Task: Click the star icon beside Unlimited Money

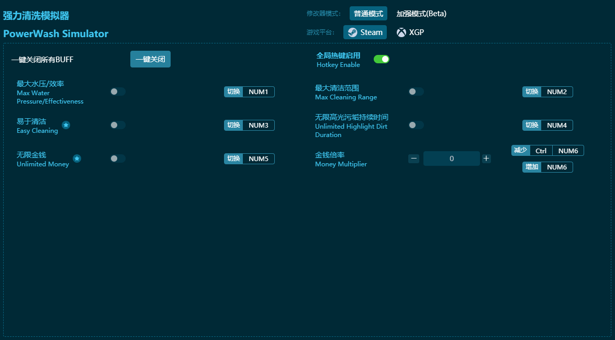Action: point(77,158)
